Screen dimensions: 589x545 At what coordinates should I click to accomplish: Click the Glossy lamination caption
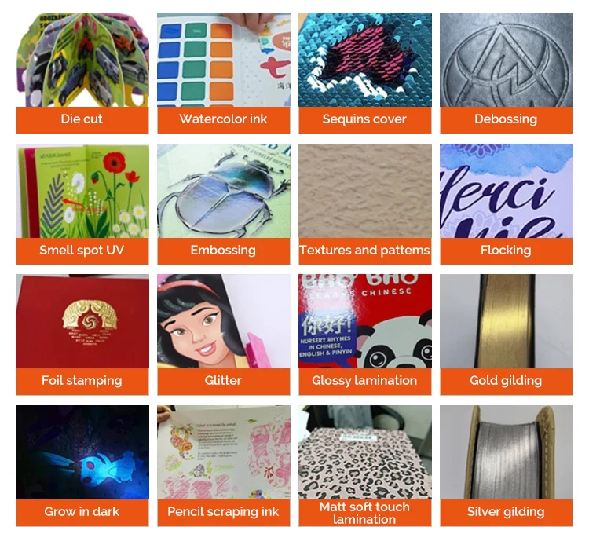click(x=365, y=381)
